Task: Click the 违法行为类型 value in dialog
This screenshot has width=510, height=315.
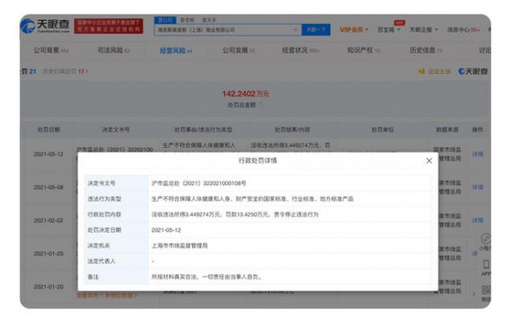Action: (252, 199)
